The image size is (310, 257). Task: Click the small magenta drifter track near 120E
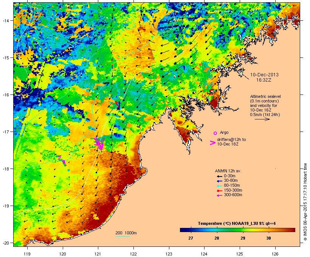click(x=62, y=160)
